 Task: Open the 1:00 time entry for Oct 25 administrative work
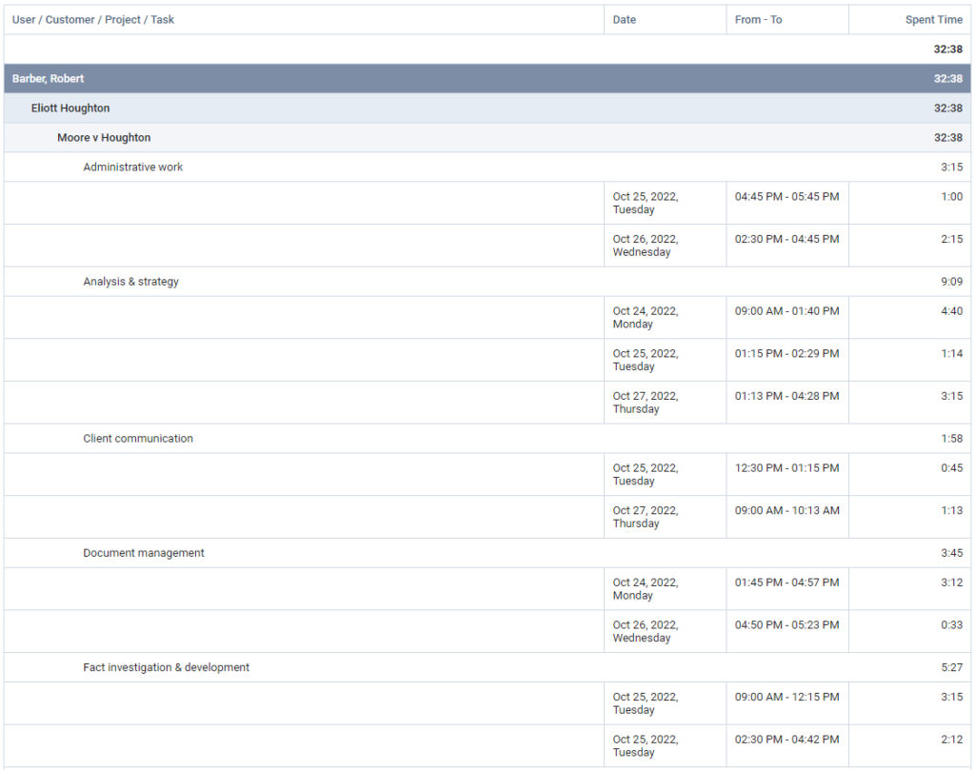point(953,196)
